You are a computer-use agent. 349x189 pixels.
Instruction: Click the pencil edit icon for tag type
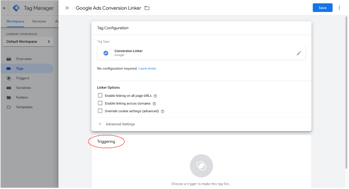coord(298,53)
